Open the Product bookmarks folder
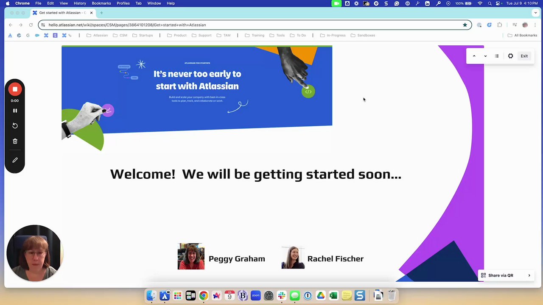The image size is (543, 305). (x=177, y=35)
